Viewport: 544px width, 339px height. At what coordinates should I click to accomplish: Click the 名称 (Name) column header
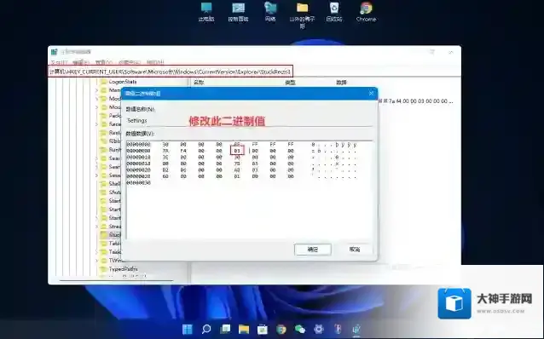click(199, 83)
